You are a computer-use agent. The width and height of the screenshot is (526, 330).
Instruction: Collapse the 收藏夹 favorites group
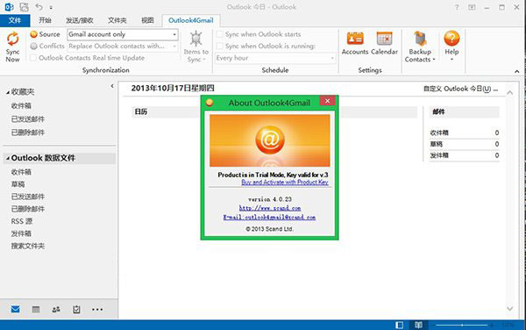tap(8, 92)
